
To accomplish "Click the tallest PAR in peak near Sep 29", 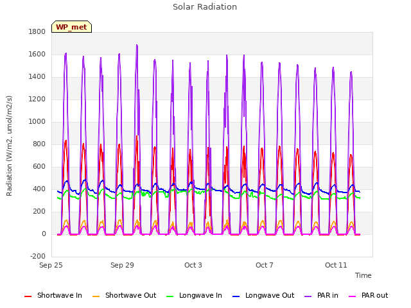I will (137, 46).
